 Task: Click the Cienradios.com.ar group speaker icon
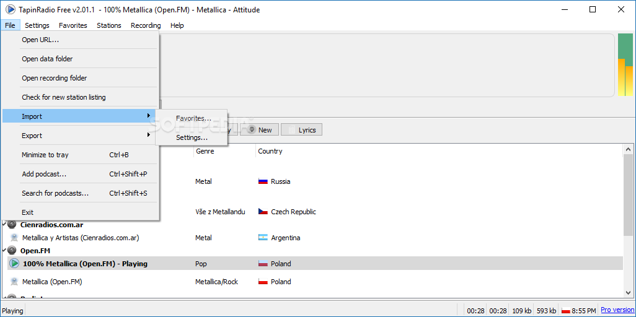point(12,224)
